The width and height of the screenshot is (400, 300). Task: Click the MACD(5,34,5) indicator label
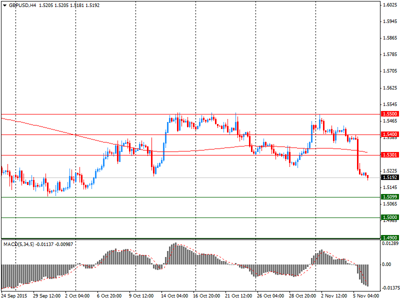click(18, 244)
